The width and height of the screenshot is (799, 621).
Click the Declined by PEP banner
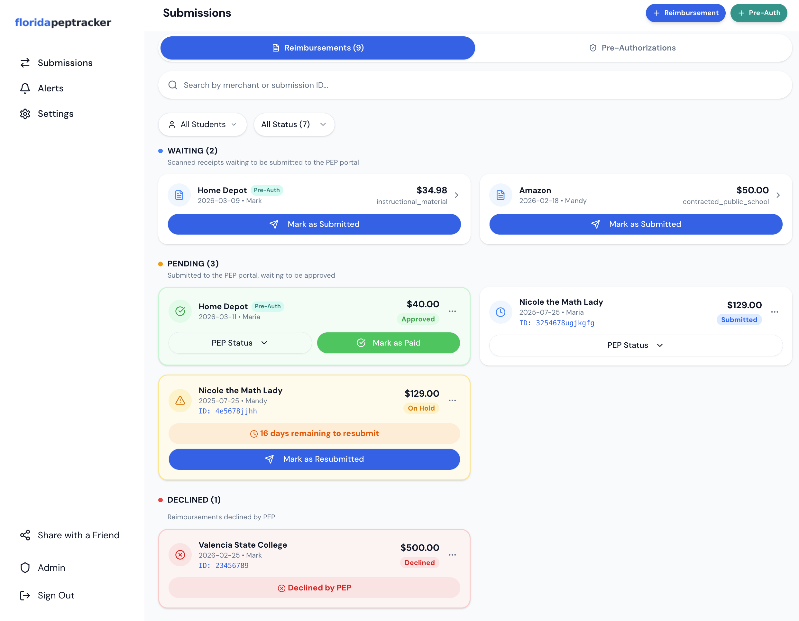314,588
